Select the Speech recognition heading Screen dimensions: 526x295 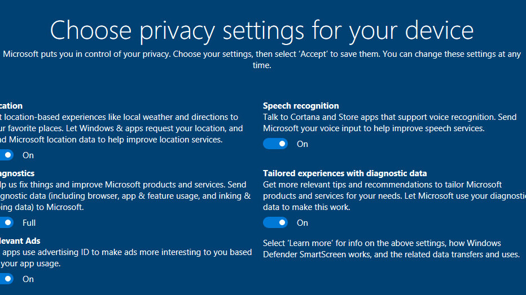(x=301, y=106)
